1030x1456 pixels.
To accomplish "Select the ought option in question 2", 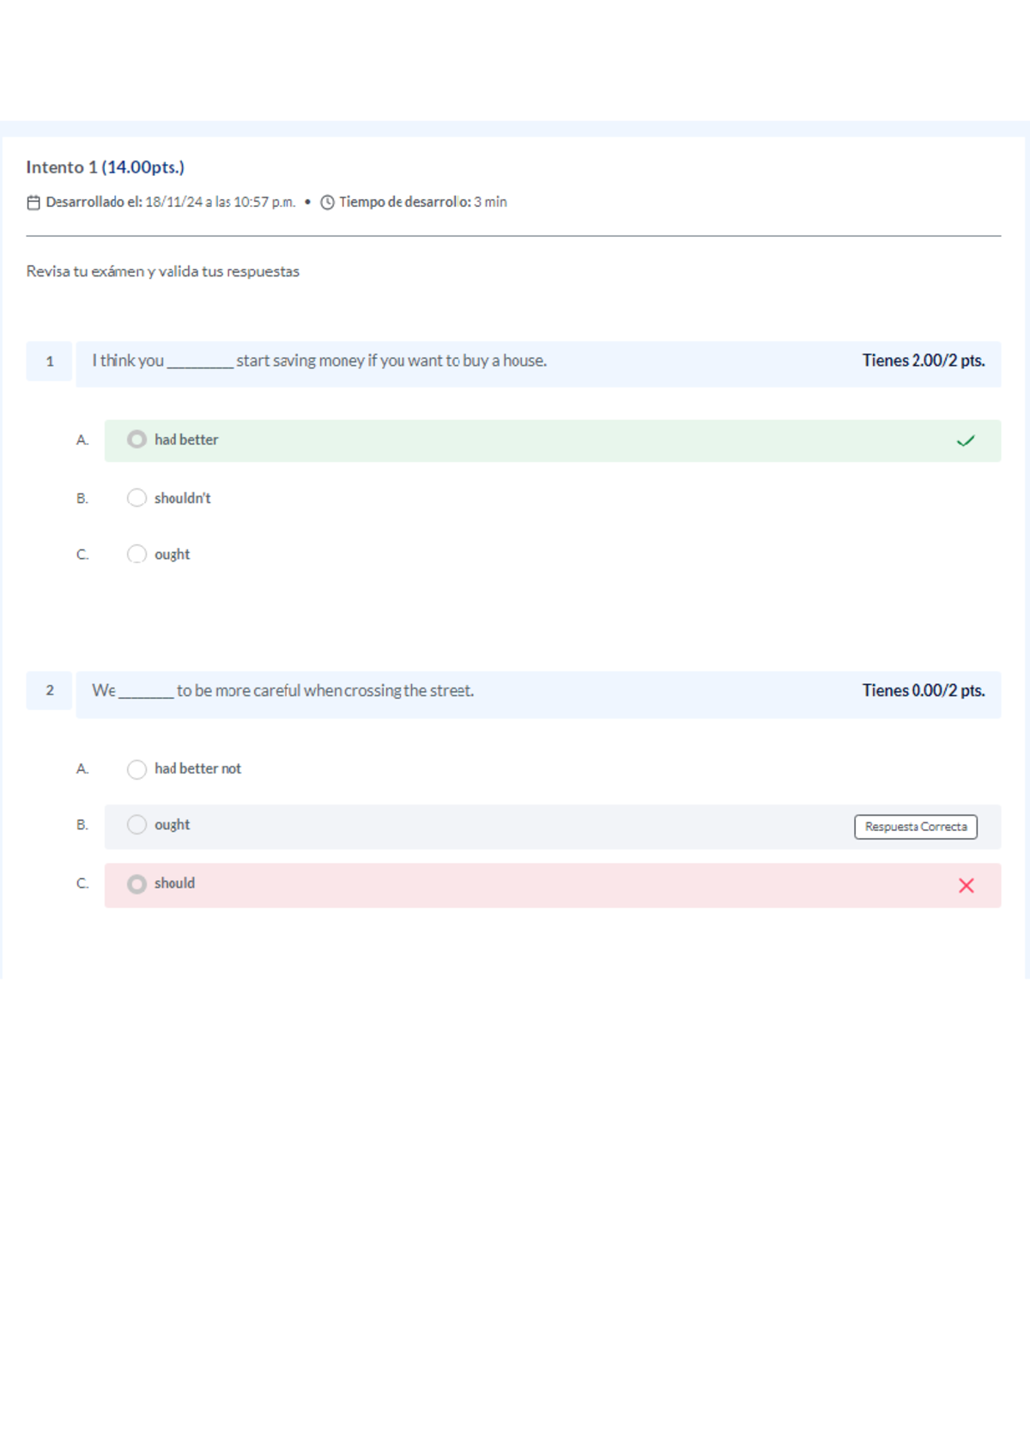I will [x=137, y=824].
